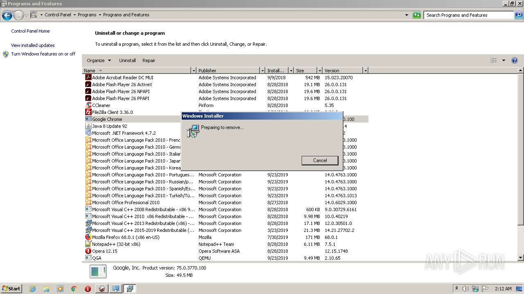Open Control Panel Home link

click(x=30, y=31)
